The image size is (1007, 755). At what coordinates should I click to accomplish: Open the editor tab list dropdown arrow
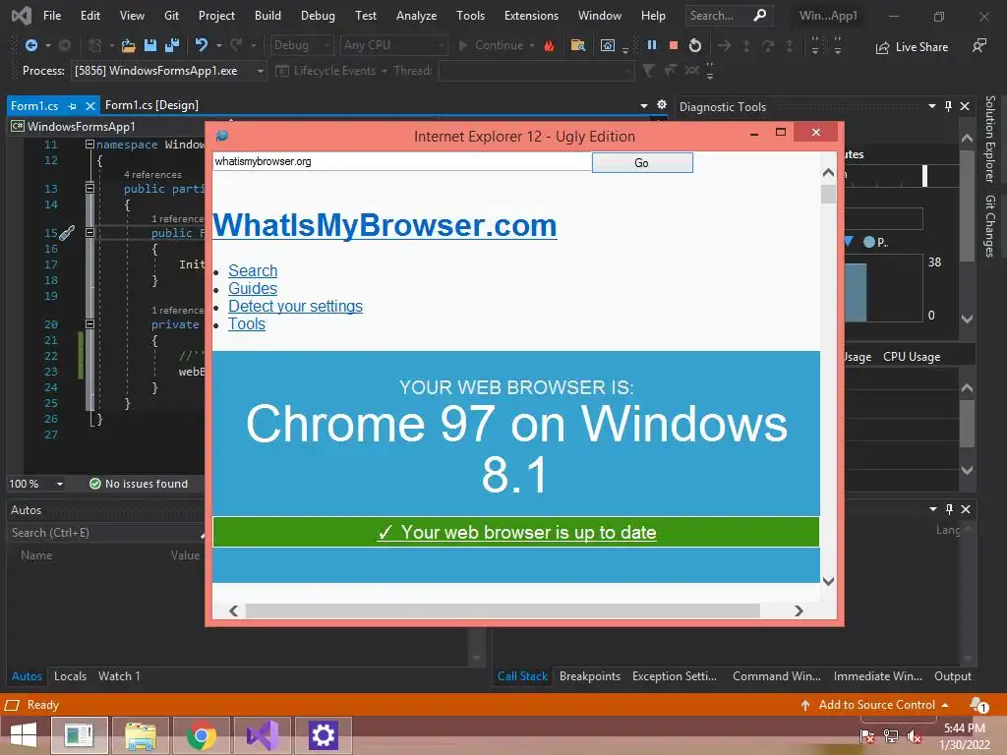(x=643, y=105)
